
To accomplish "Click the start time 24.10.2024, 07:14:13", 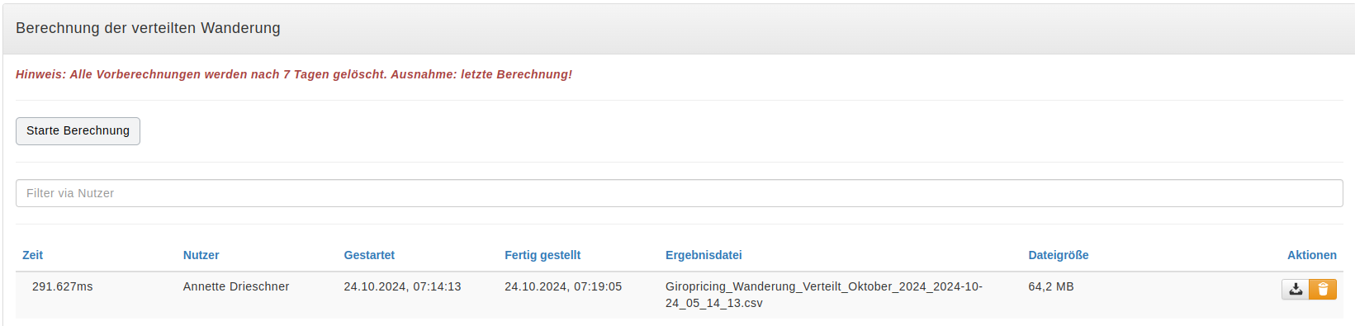I will tap(402, 286).
